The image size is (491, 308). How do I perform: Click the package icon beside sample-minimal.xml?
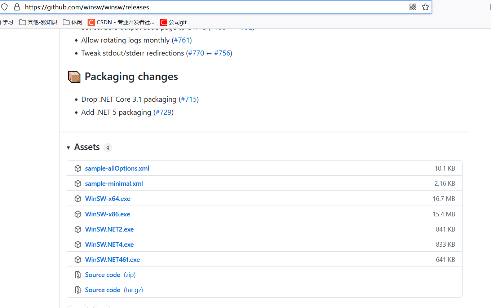click(x=78, y=184)
